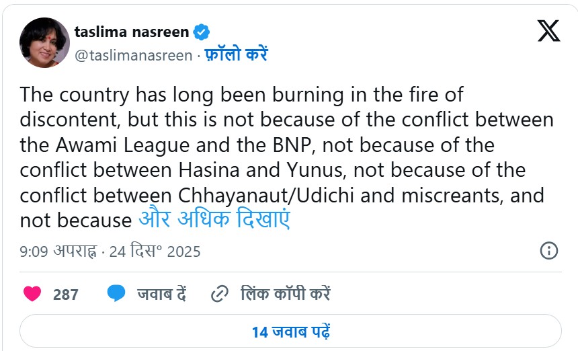Open the 14 जवाब पढ़ें replies button
The height and width of the screenshot is (351, 578).
290,331
